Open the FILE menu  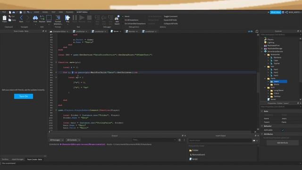click(4, 12)
